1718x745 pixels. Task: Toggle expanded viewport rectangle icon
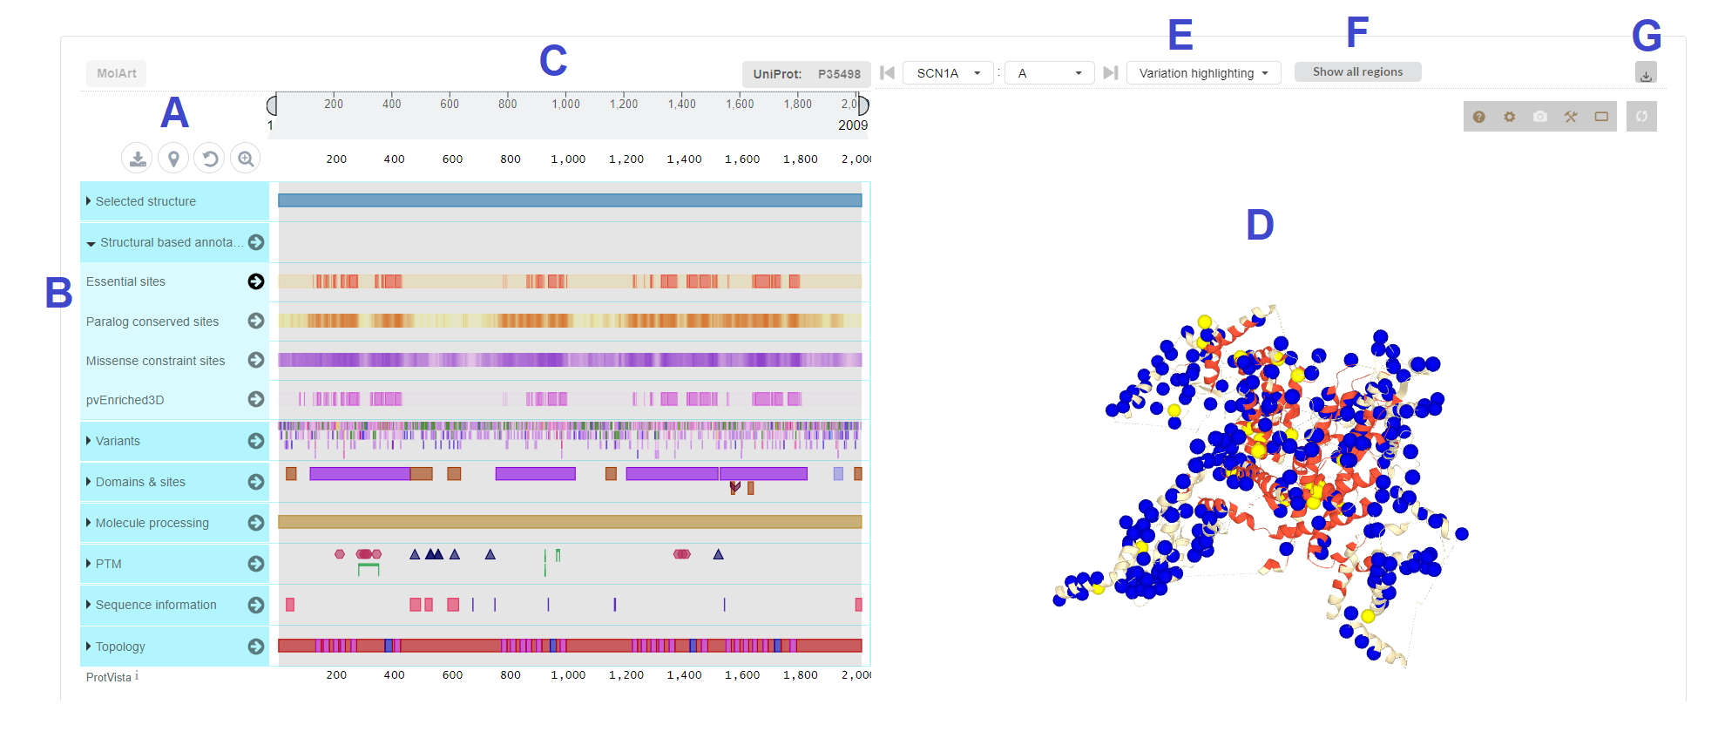pos(1601,117)
